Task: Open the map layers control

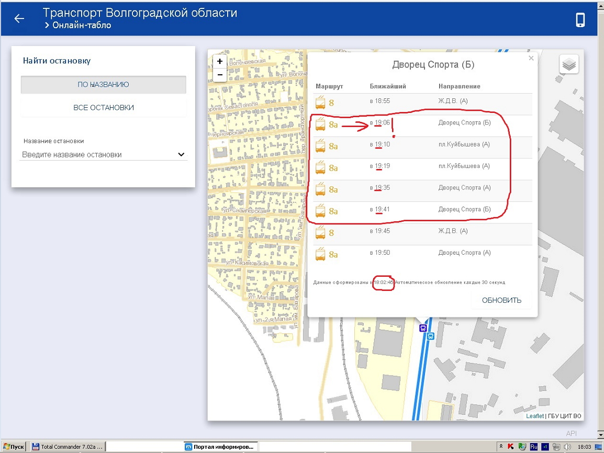Action: [569, 64]
